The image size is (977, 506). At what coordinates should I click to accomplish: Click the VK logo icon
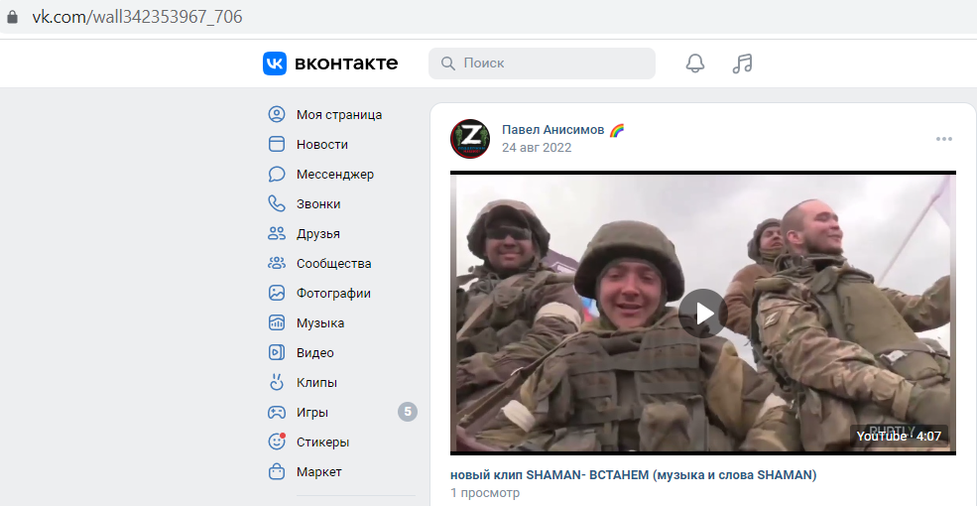(x=274, y=63)
